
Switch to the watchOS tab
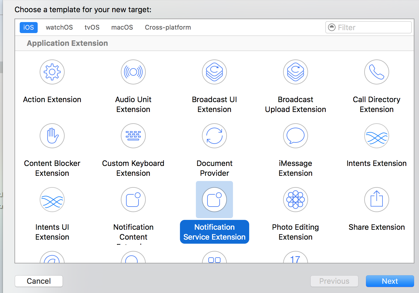(59, 28)
